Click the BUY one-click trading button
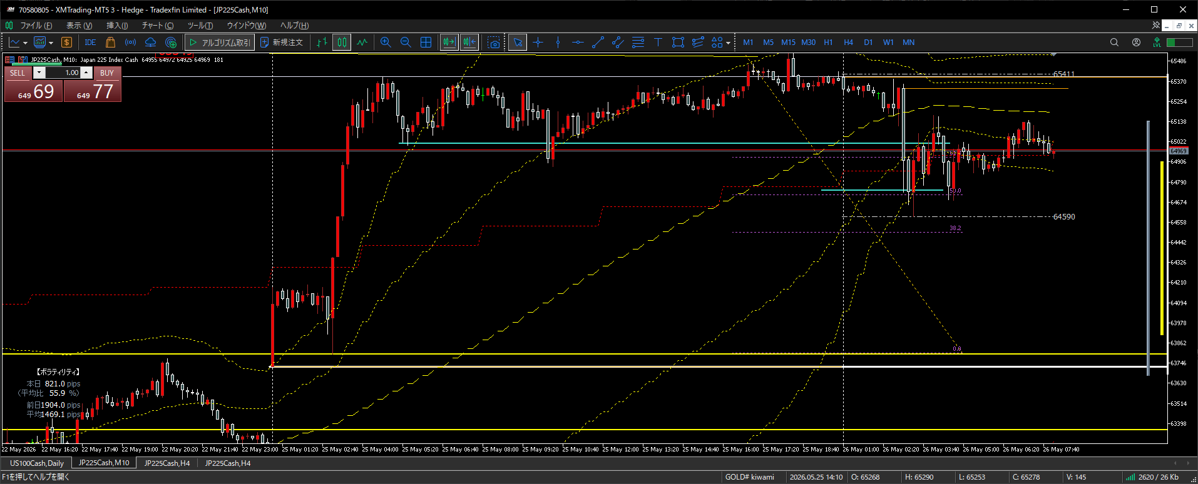 107,73
